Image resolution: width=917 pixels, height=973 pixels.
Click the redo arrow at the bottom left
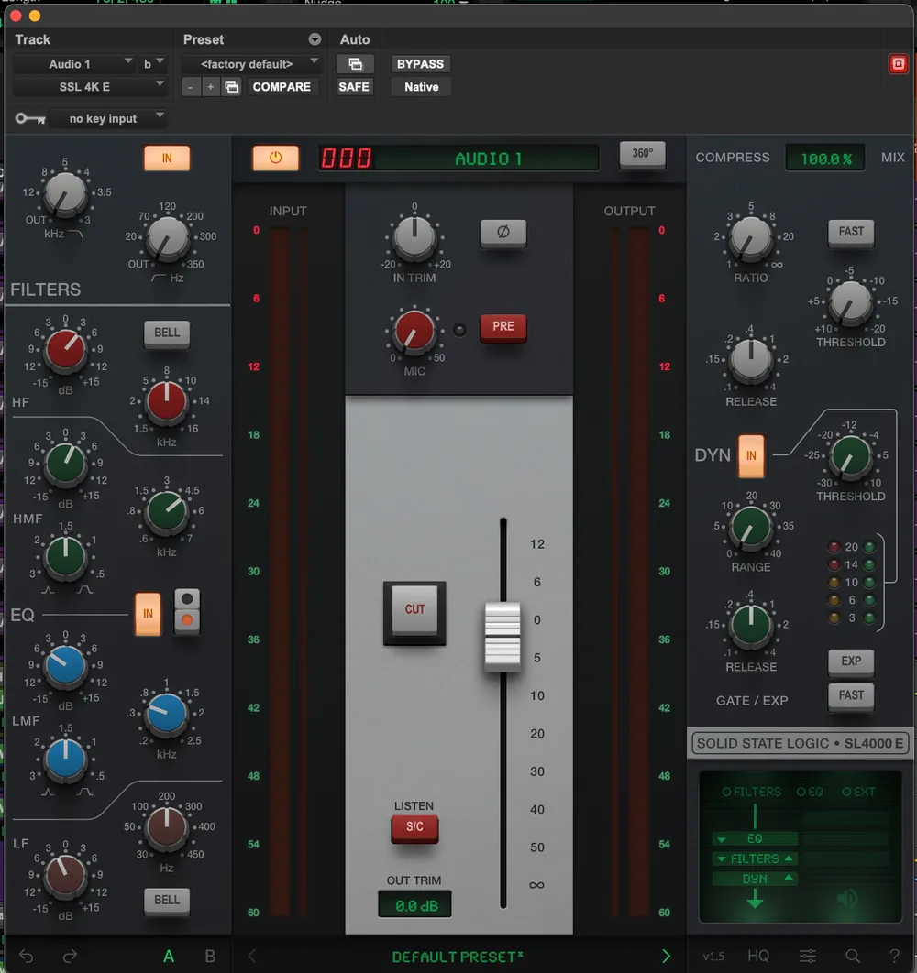pyautogui.click(x=71, y=957)
